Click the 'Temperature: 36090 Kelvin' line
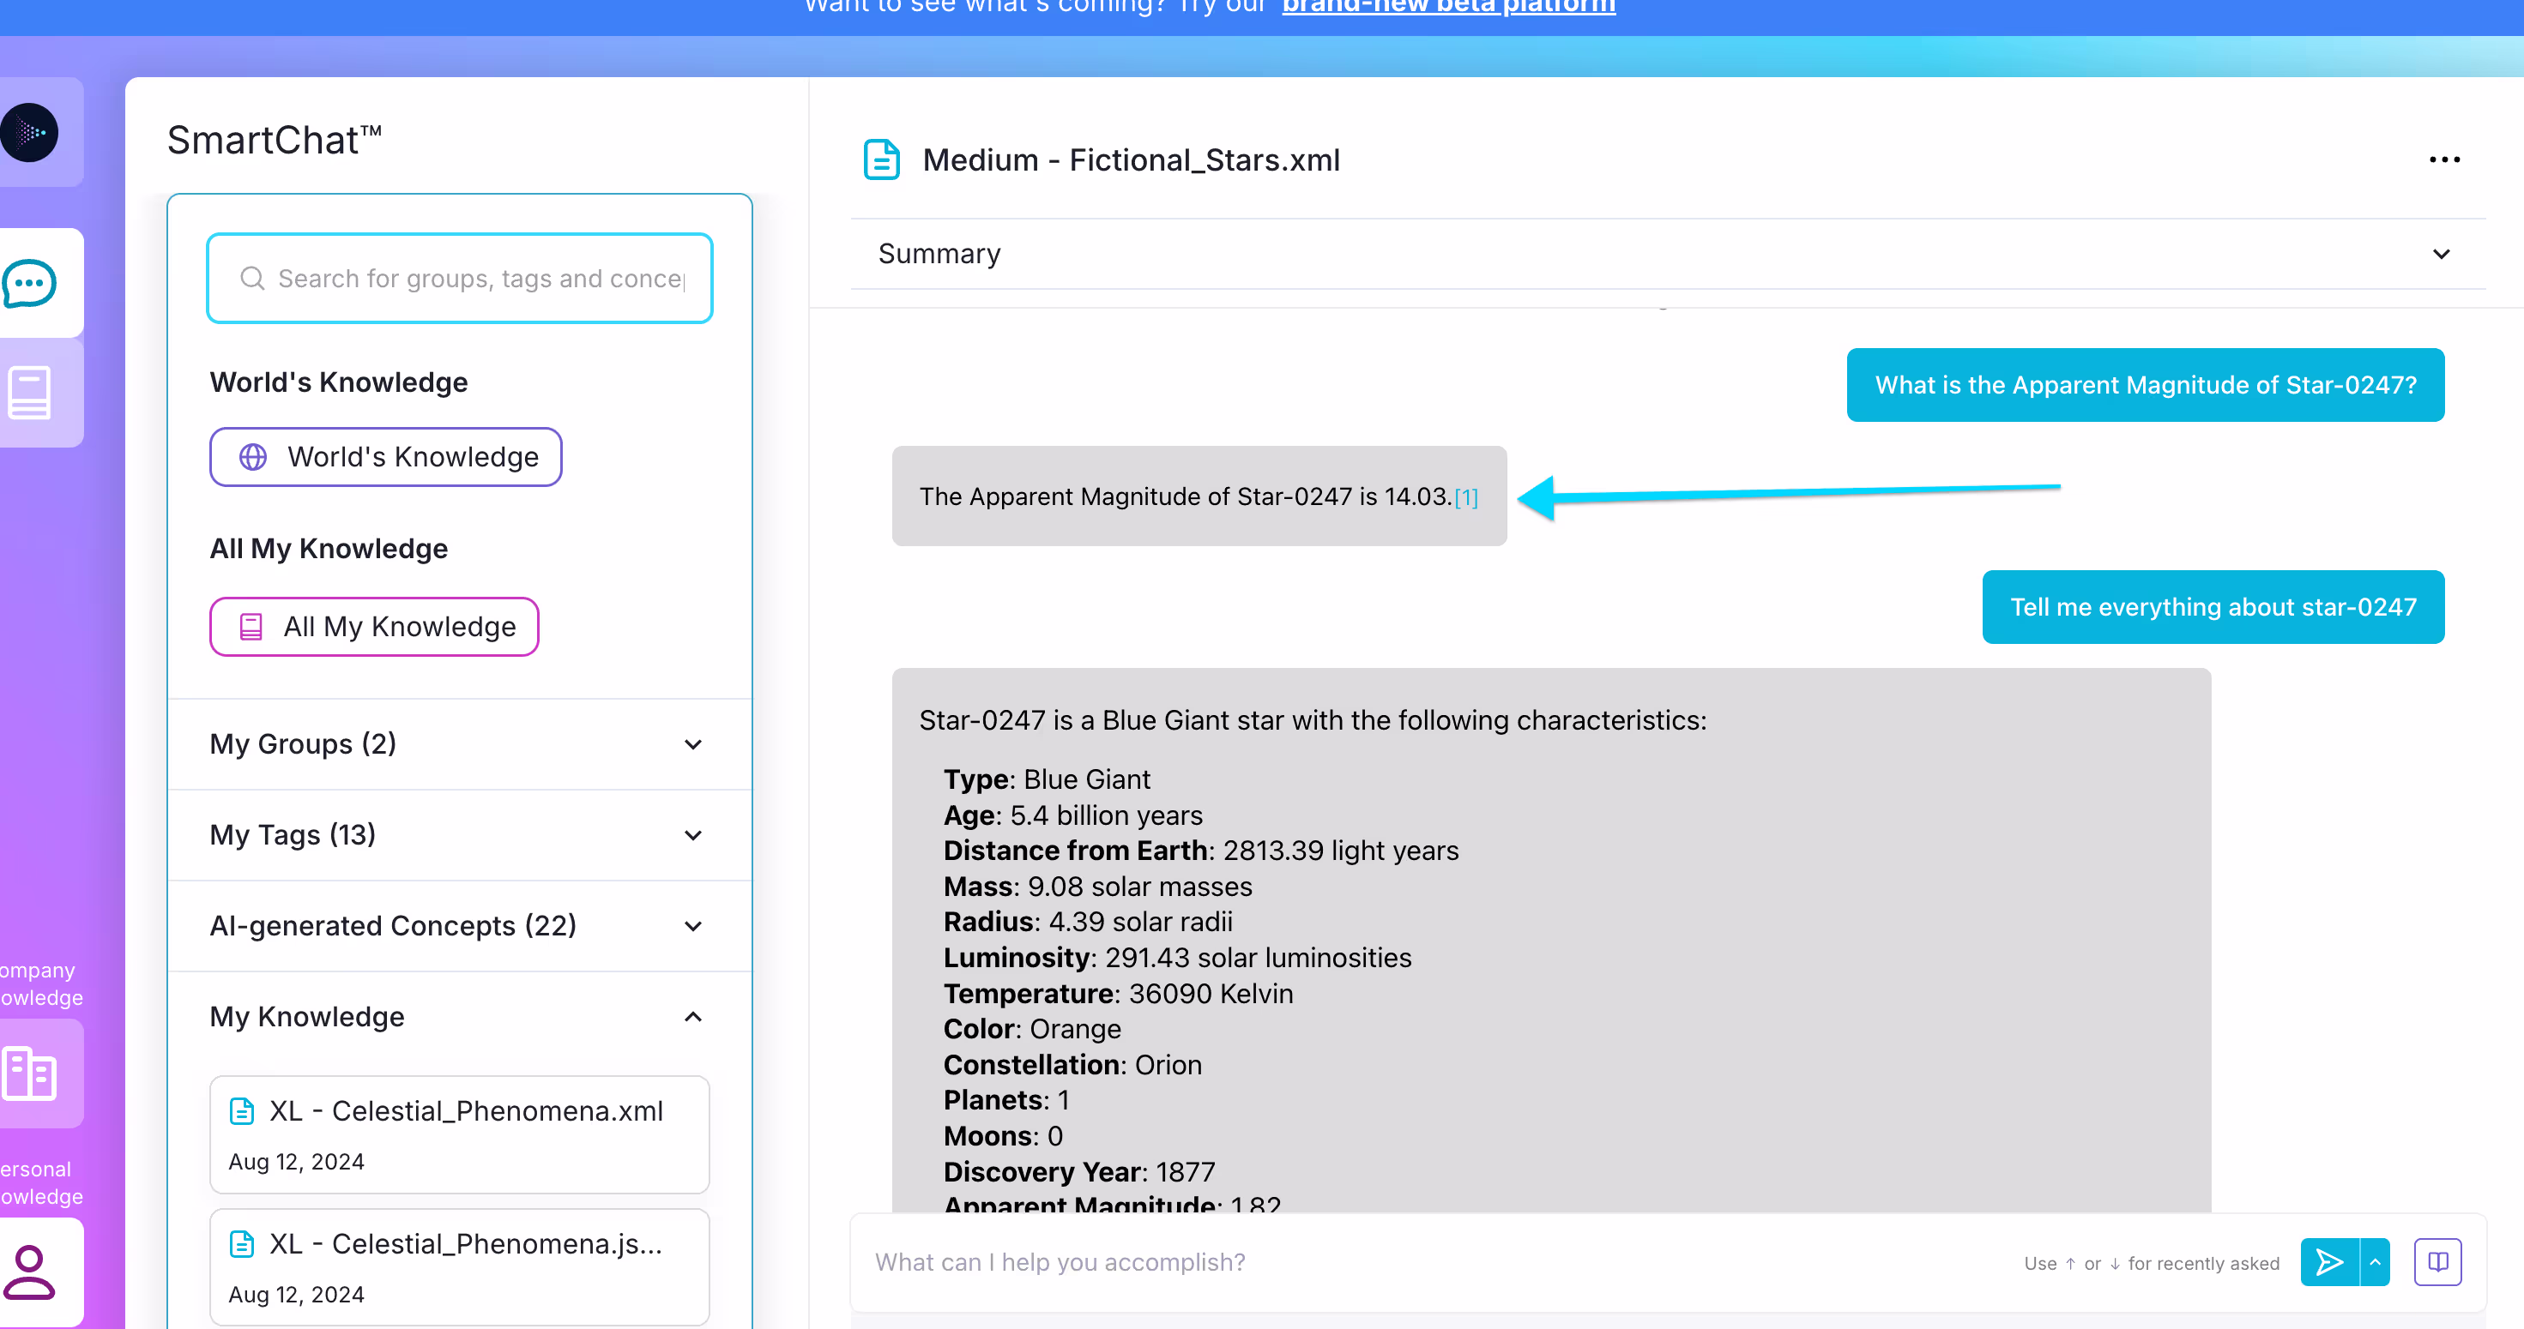The height and width of the screenshot is (1329, 2524). [x=1118, y=993]
